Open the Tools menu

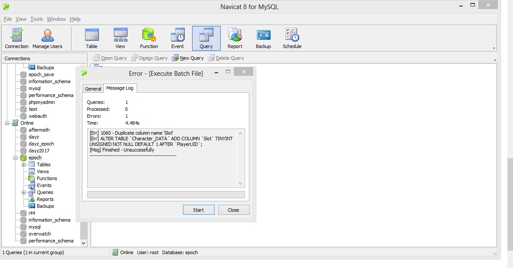click(x=36, y=19)
